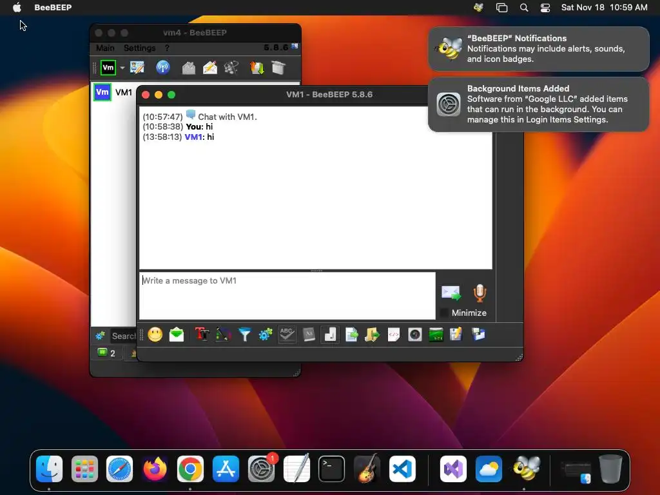The height and width of the screenshot is (495, 660).
Task: Click the Vm status avatar in main toolbar
Action: (108, 68)
